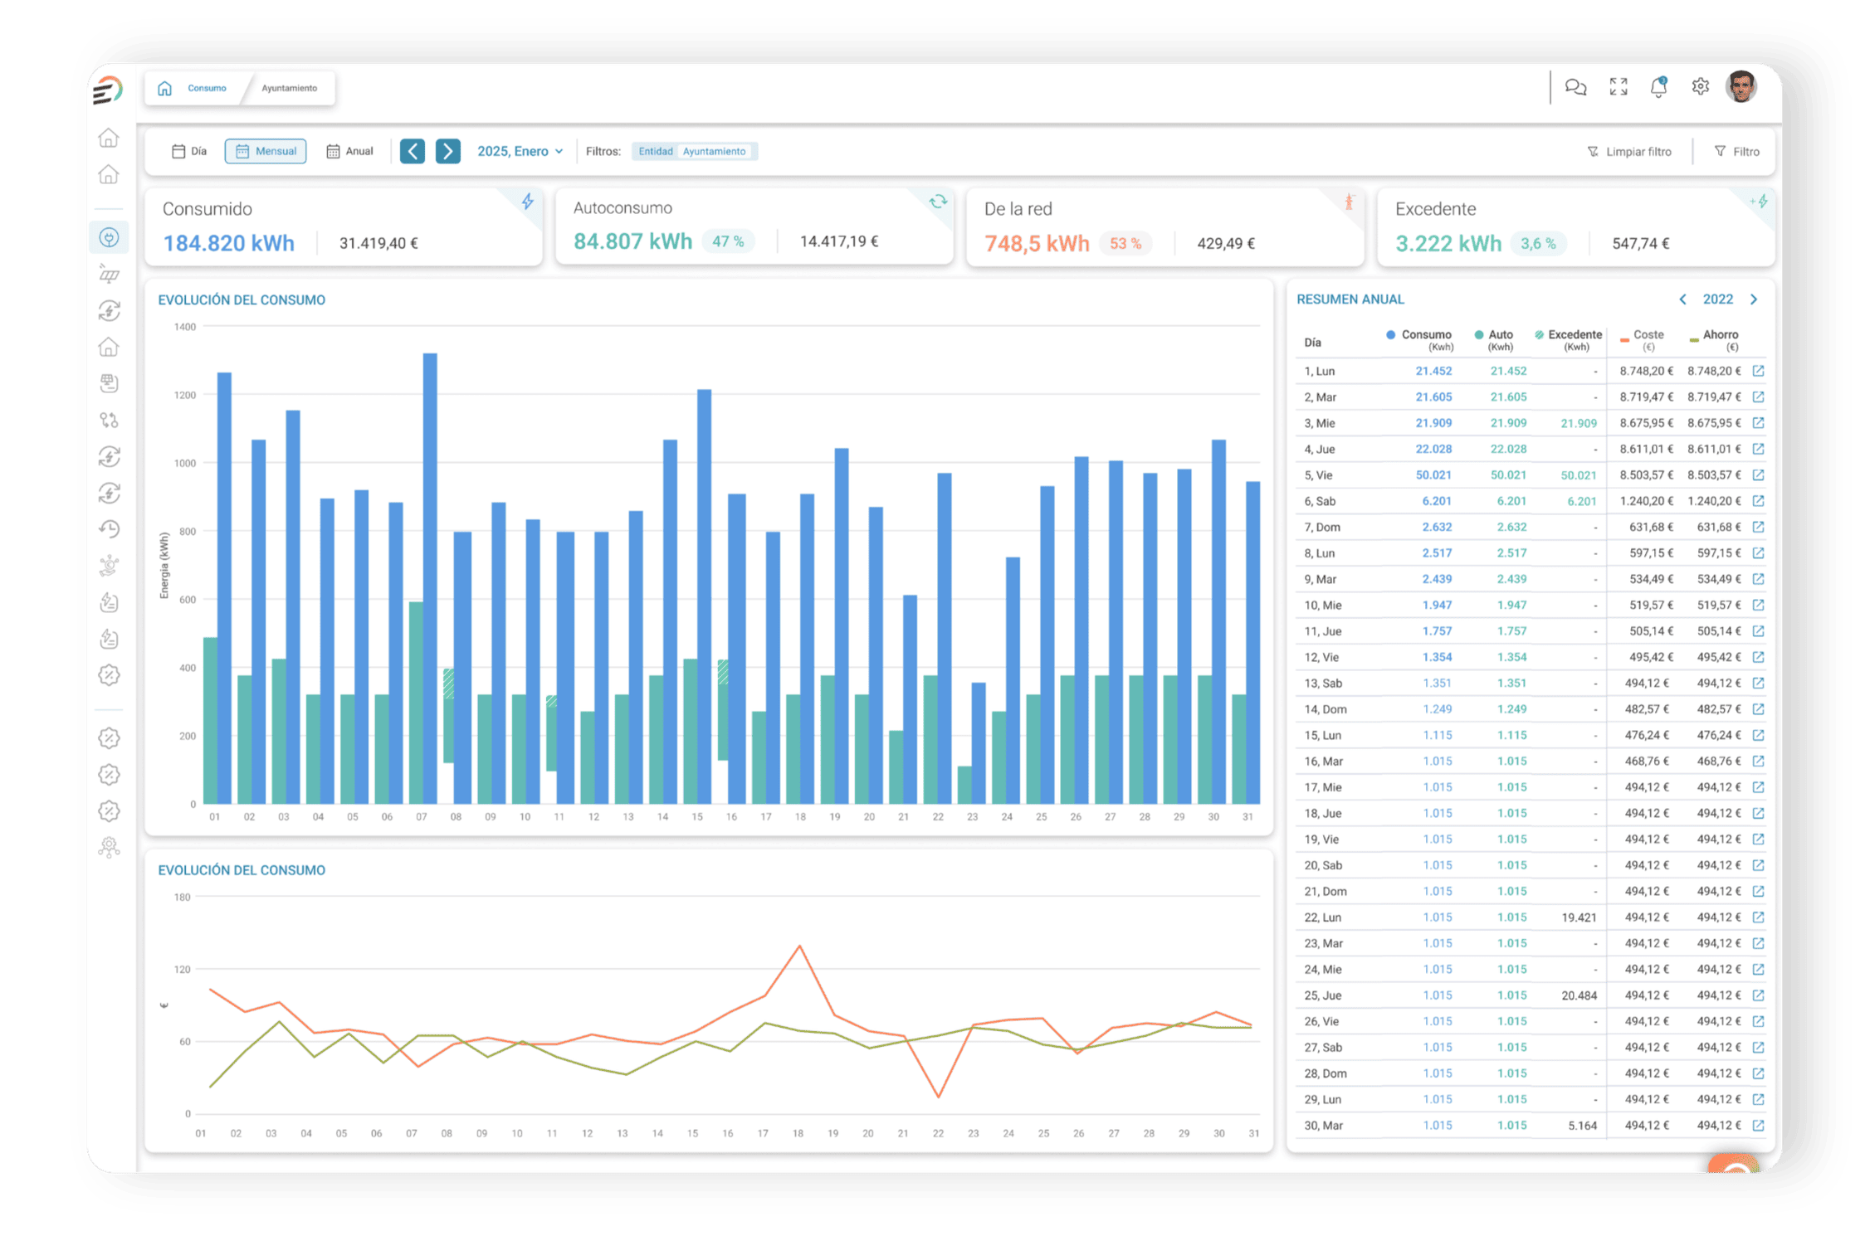Select the 3, Mie row label
This screenshot has height=1236, width=1870.
(x=1320, y=423)
